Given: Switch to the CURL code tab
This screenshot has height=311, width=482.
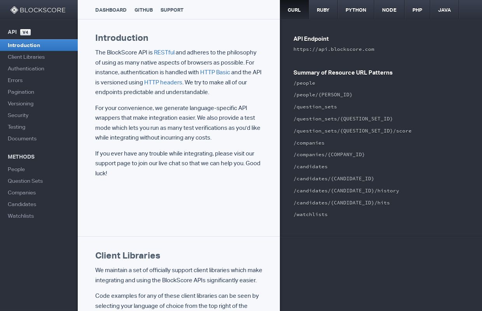Looking at the screenshot, I should click(294, 10).
